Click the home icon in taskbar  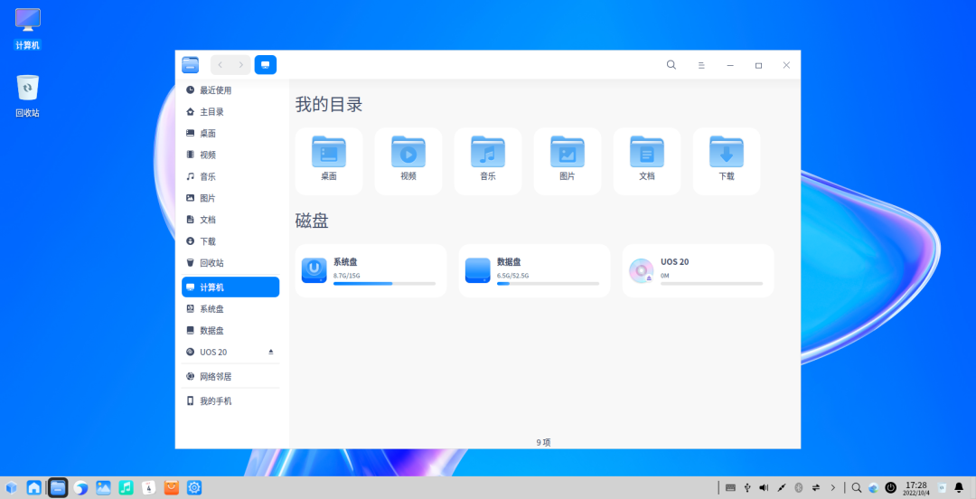(34, 488)
